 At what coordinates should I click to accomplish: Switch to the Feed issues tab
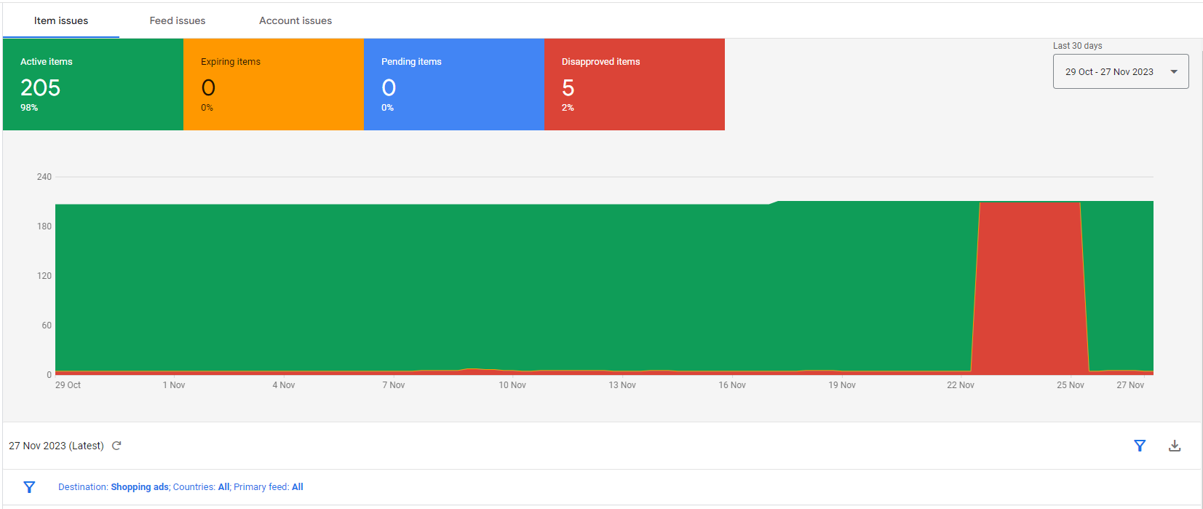pos(178,20)
